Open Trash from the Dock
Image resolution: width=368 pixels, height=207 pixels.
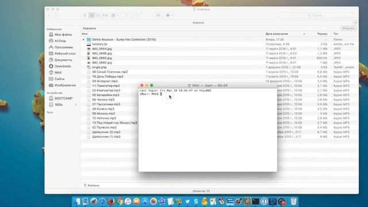tap(293, 201)
